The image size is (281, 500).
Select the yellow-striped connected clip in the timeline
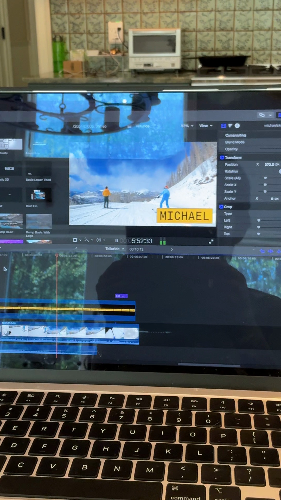click(68, 311)
